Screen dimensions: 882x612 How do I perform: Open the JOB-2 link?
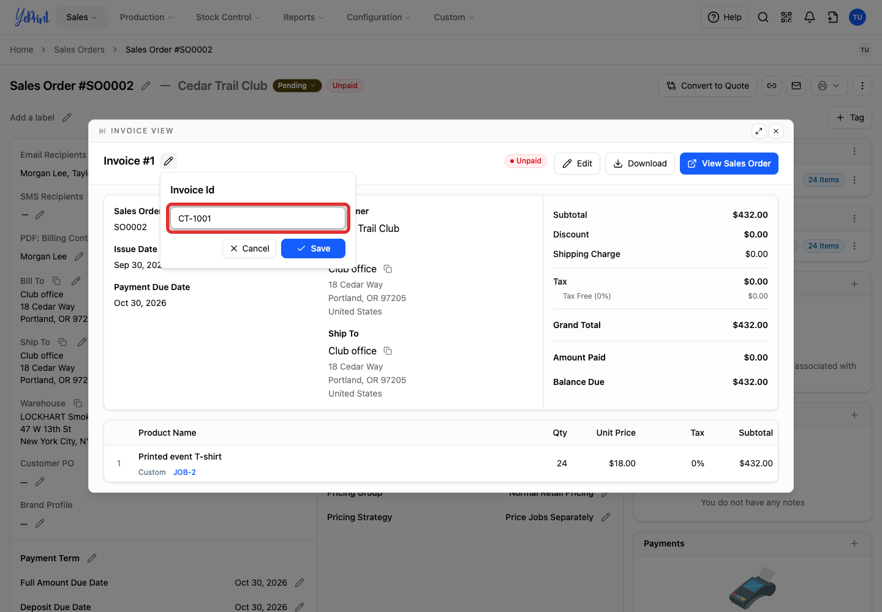184,472
